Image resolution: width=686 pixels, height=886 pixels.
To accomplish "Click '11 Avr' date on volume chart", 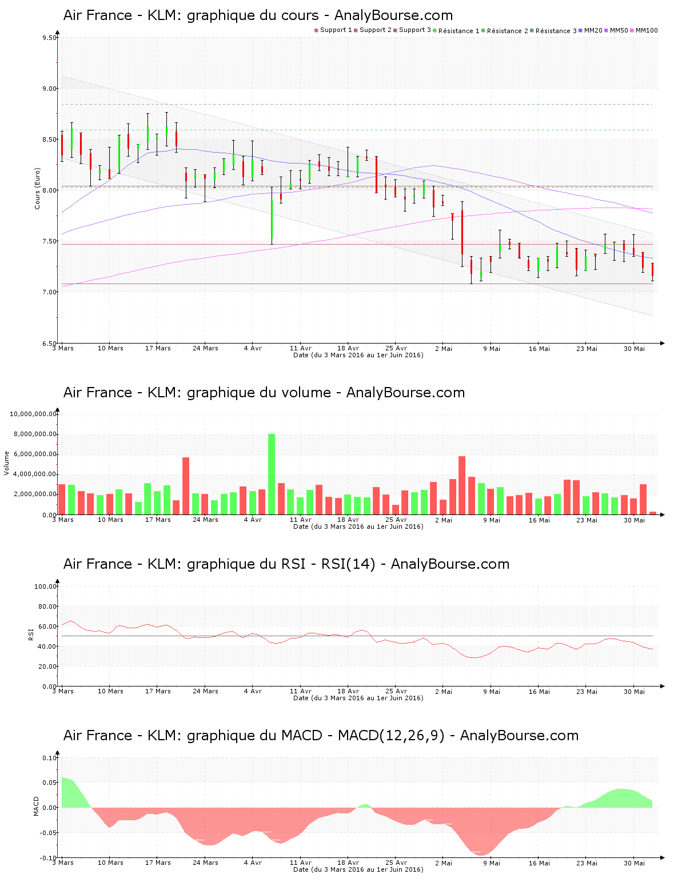I will point(301,520).
